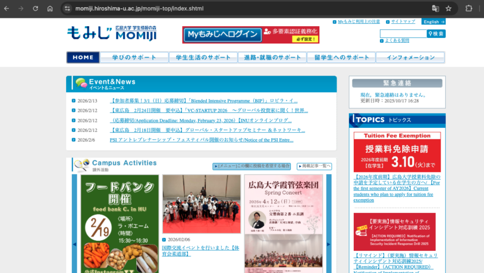Screen dimensions: 484x273
Task: Click the MOMIJI site logo
Action: (x=112, y=34)
